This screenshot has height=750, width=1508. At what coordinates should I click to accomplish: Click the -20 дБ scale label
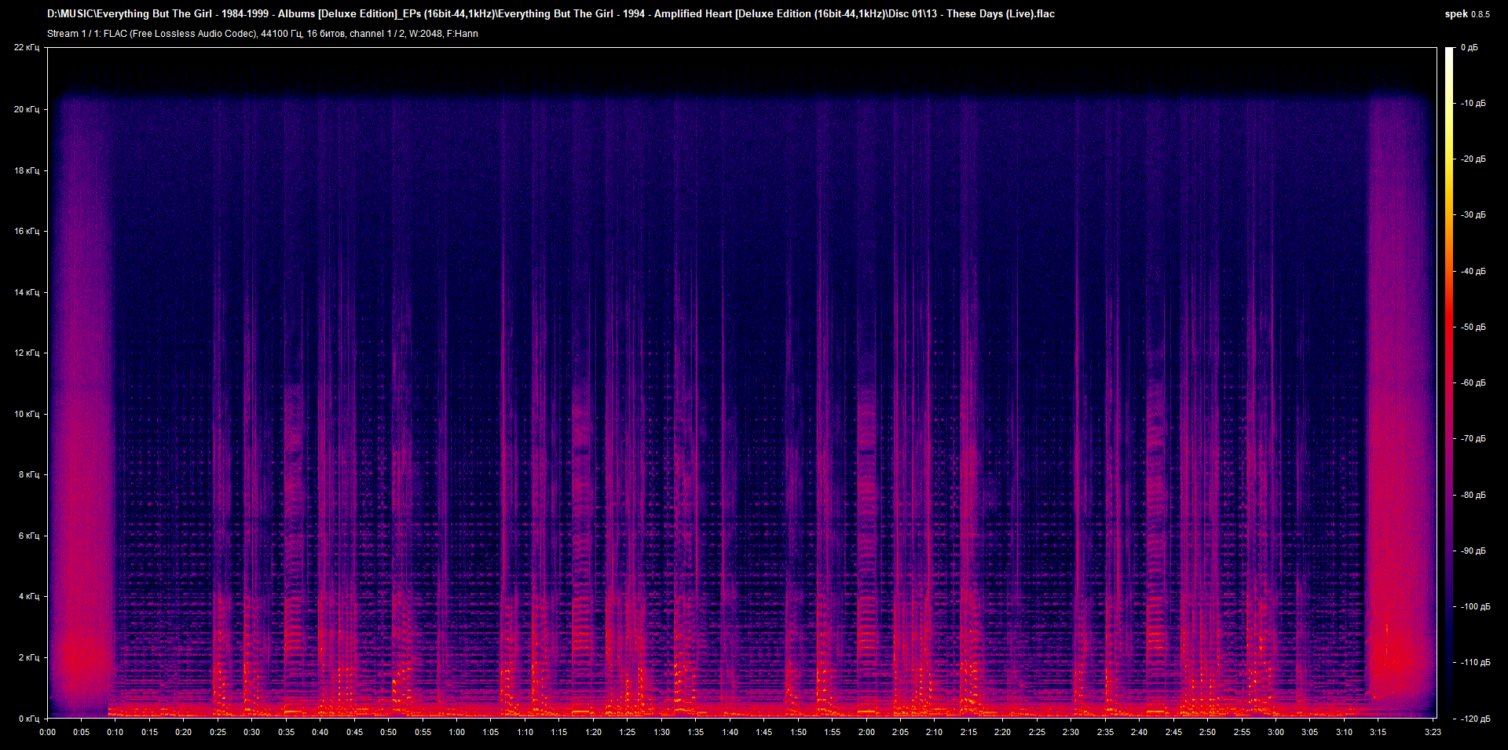(x=1473, y=159)
